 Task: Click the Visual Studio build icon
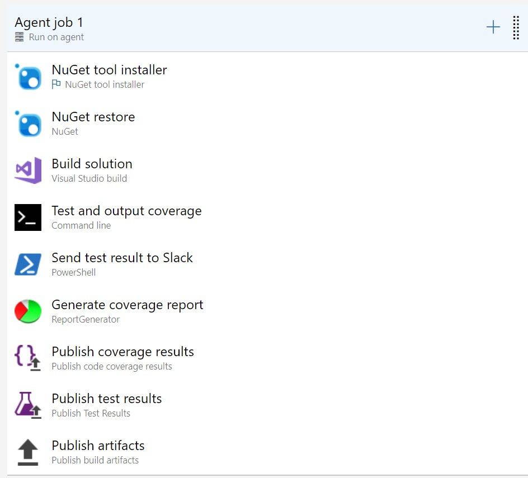tap(28, 171)
